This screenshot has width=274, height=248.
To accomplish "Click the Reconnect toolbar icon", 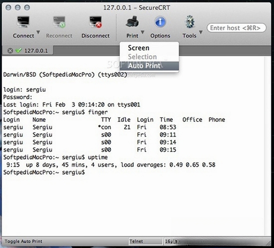I will coord(60,22).
